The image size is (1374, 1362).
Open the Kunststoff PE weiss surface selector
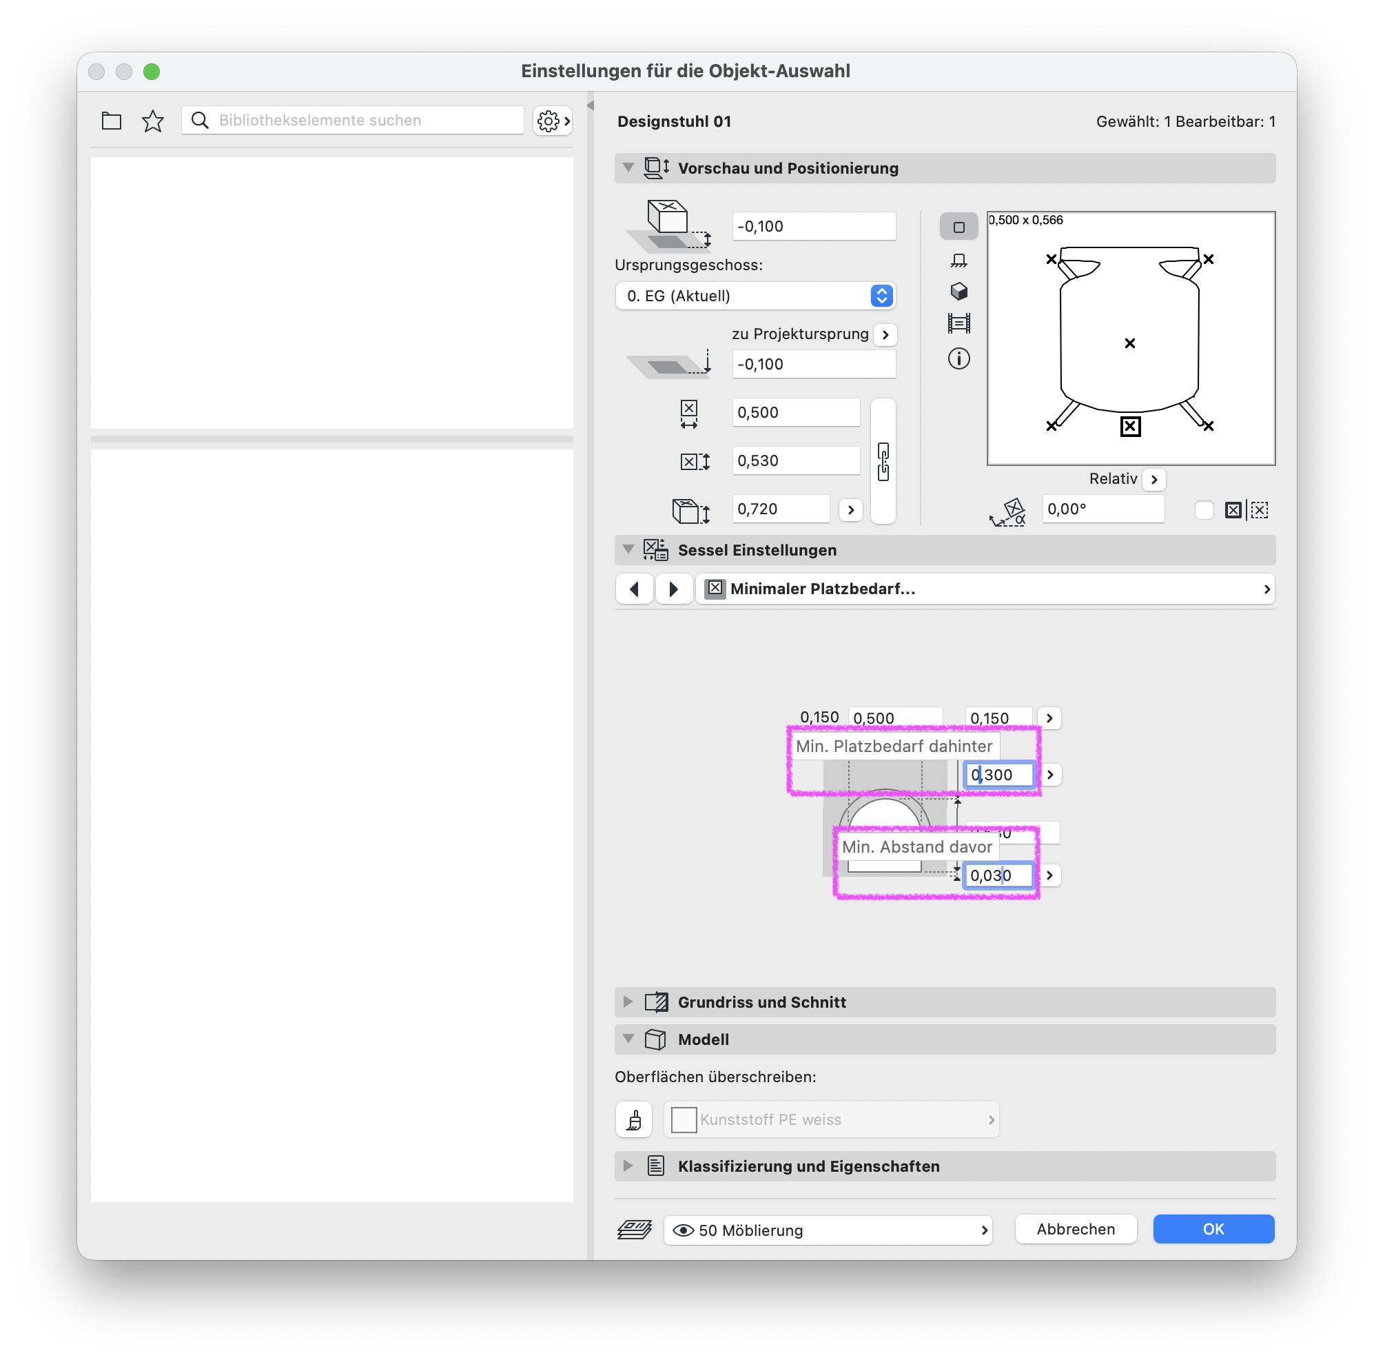[x=832, y=1120]
